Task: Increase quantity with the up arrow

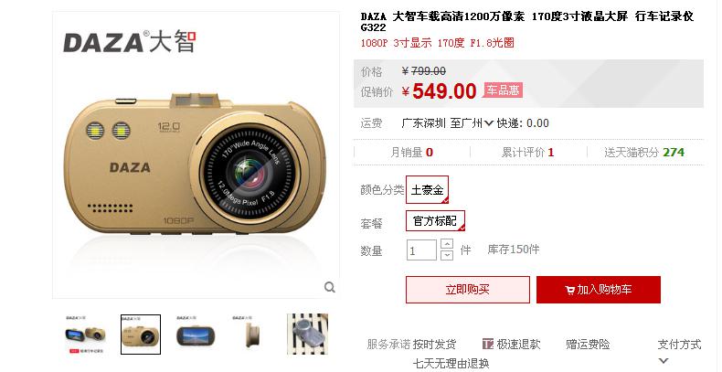Action: coord(447,244)
